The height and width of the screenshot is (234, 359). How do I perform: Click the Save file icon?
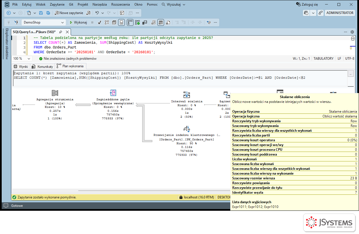41,13
